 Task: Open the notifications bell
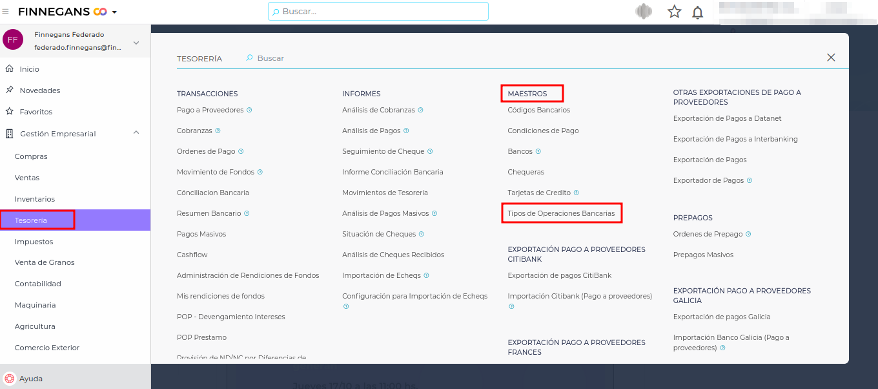click(697, 12)
